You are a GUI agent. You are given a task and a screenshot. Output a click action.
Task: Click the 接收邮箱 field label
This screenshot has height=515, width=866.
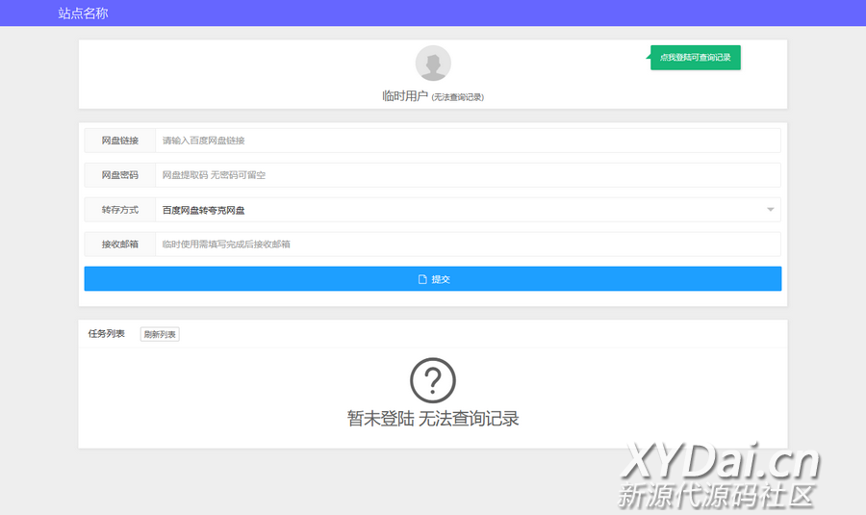pos(120,245)
